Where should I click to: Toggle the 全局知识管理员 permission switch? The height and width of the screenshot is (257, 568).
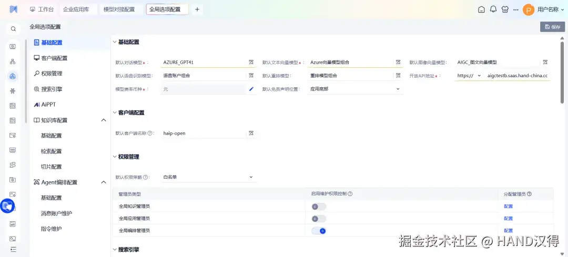(x=319, y=207)
